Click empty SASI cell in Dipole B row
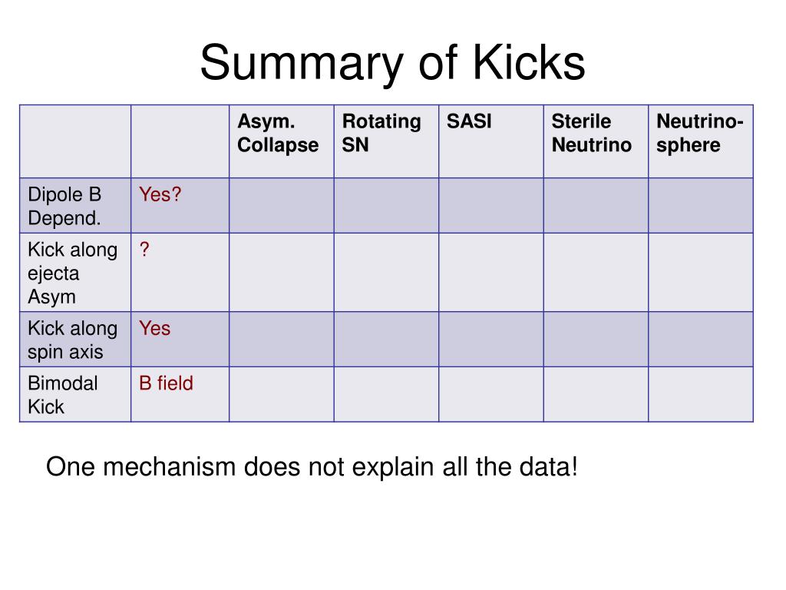The image size is (786, 590). pos(491,206)
